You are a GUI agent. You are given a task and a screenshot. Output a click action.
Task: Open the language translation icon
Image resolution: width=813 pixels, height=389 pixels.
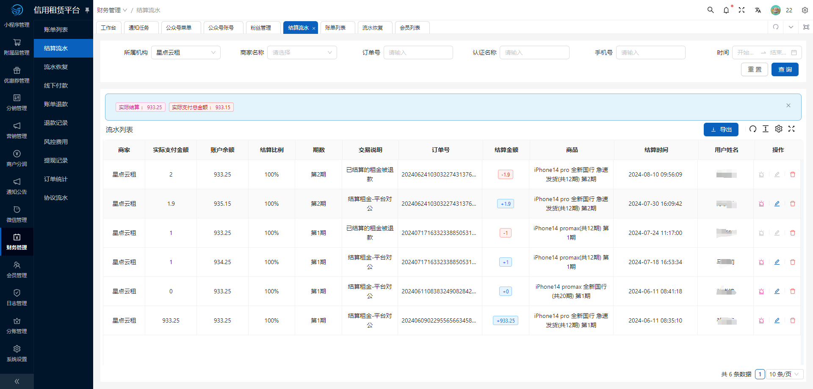[x=758, y=10]
